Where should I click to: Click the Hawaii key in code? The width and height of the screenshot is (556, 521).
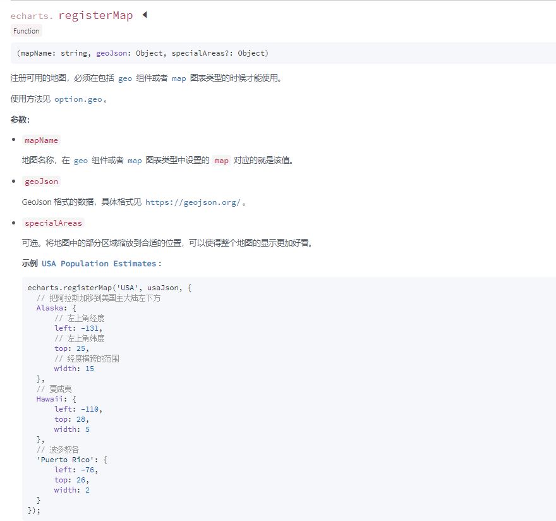coord(50,399)
